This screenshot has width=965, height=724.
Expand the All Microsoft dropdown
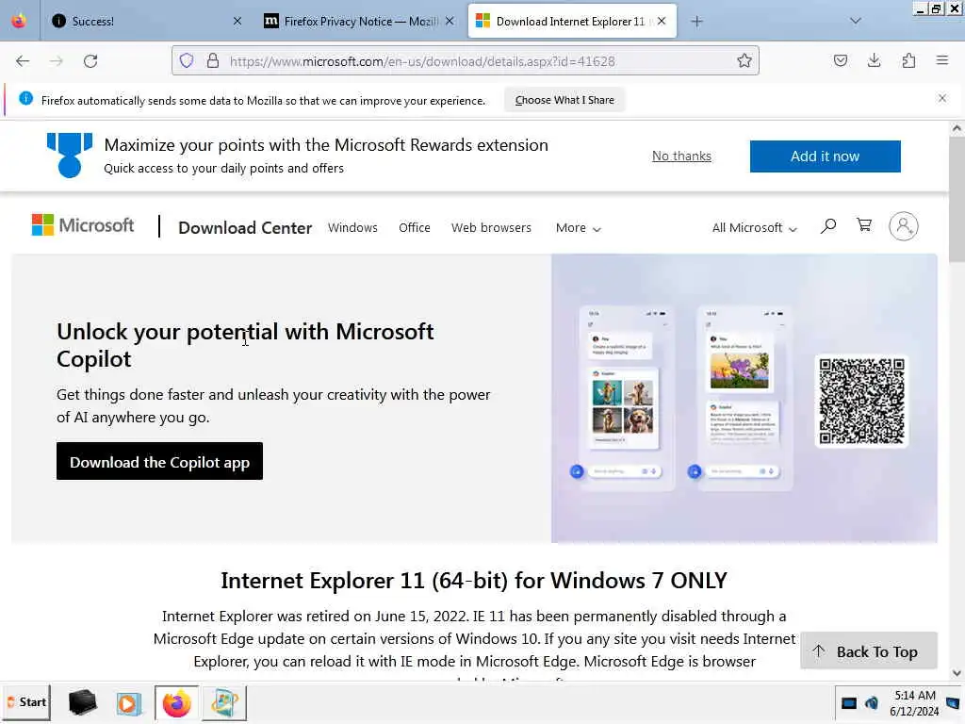pos(754,228)
